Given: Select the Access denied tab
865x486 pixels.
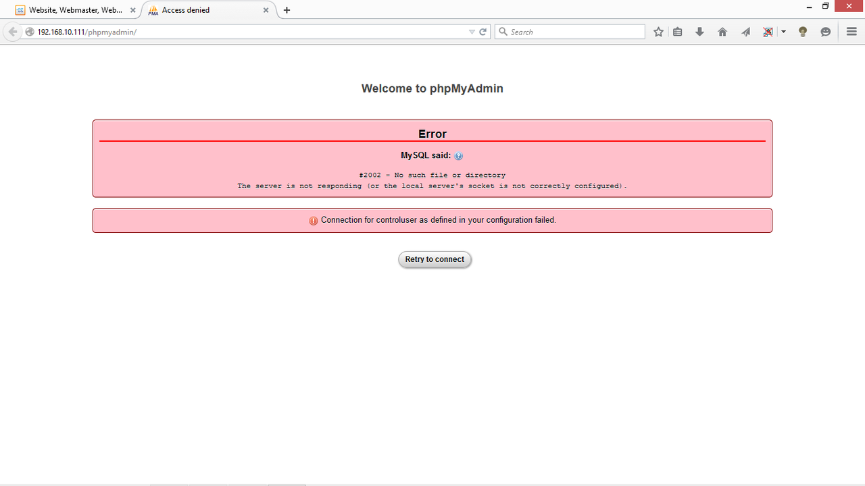Looking at the screenshot, I should pyautogui.click(x=209, y=10).
